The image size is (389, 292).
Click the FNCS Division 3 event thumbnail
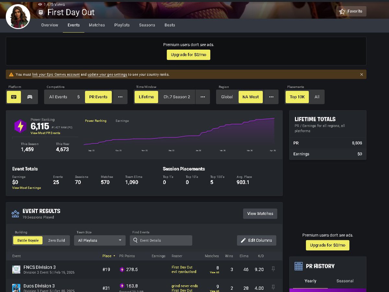(x=16, y=270)
